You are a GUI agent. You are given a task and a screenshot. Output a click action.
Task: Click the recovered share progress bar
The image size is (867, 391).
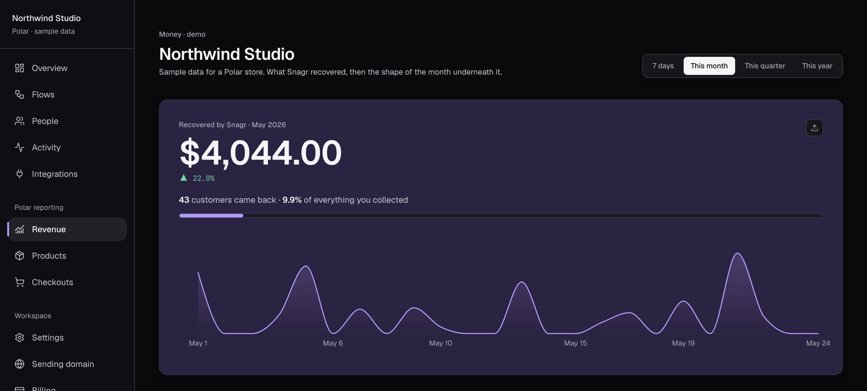pyautogui.click(x=501, y=216)
